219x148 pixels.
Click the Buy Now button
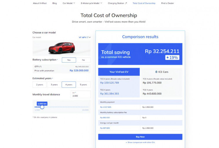[x=140, y=137]
